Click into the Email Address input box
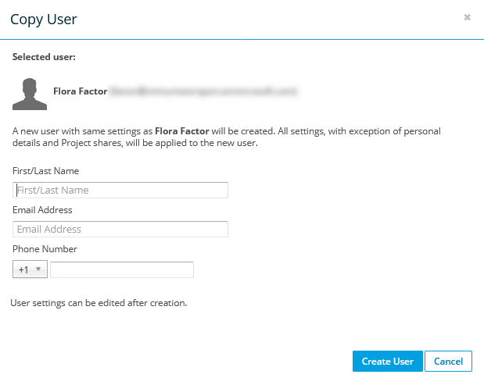Image resolution: width=484 pixels, height=385 pixels. pos(120,230)
